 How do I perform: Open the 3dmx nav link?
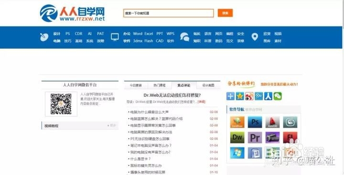[x=138, y=41]
